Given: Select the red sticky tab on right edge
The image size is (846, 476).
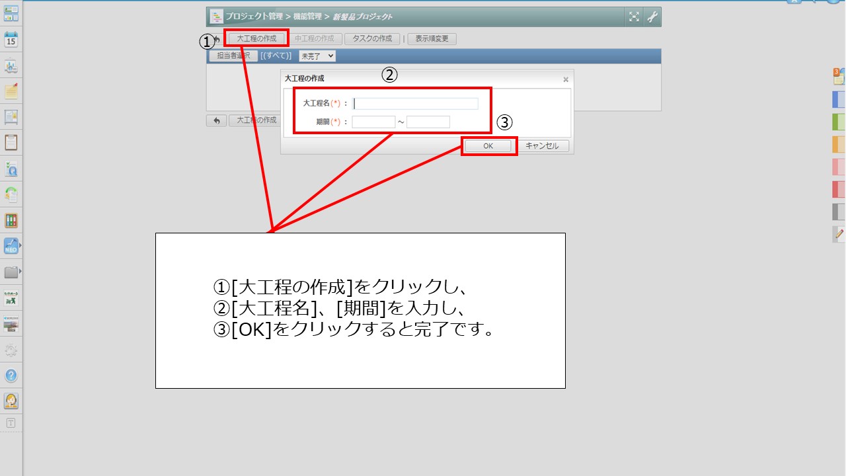Looking at the screenshot, I should pyautogui.click(x=839, y=189).
